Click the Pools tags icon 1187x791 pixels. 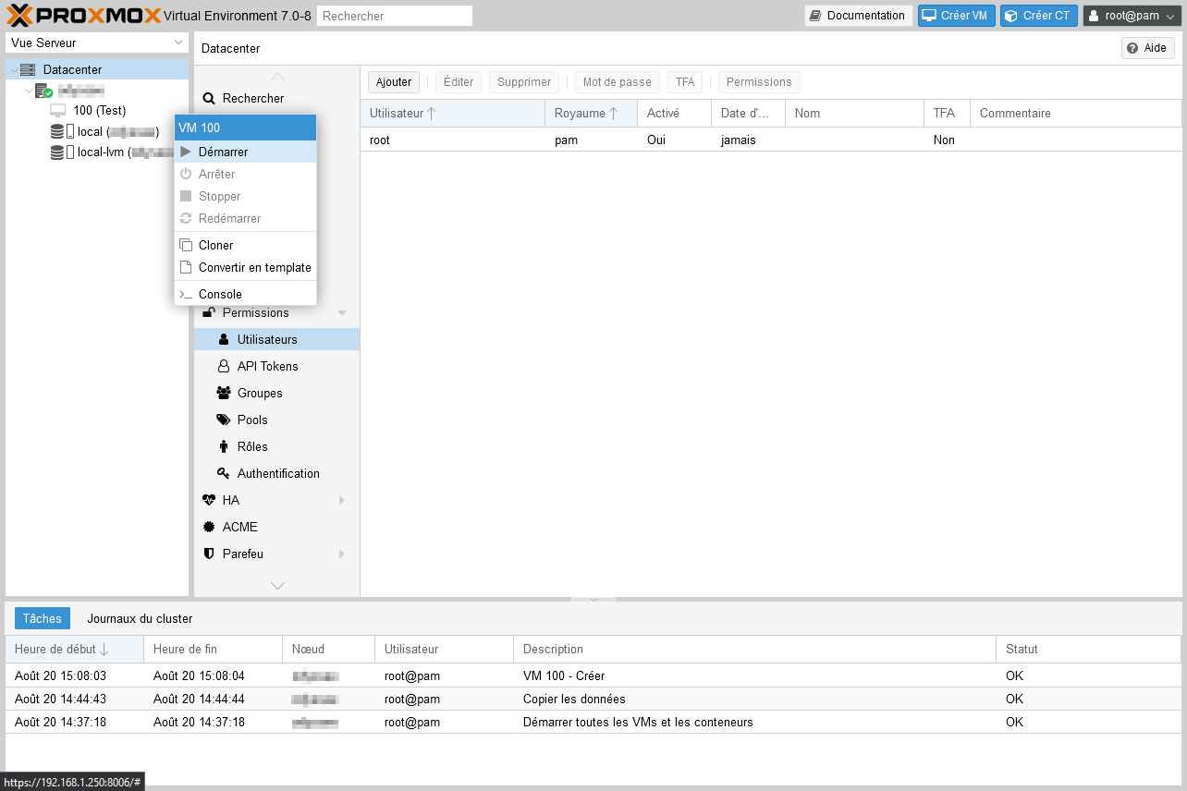[x=223, y=420]
